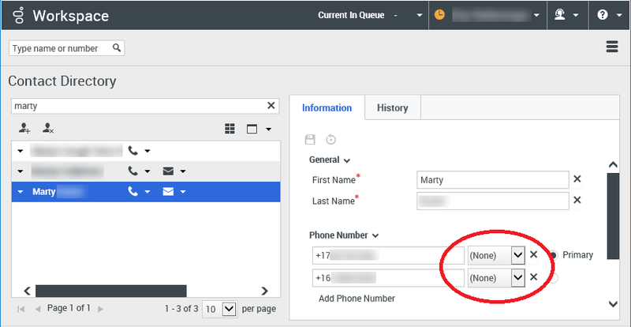
Task: Click the First Name input field
Action: click(492, 179)
